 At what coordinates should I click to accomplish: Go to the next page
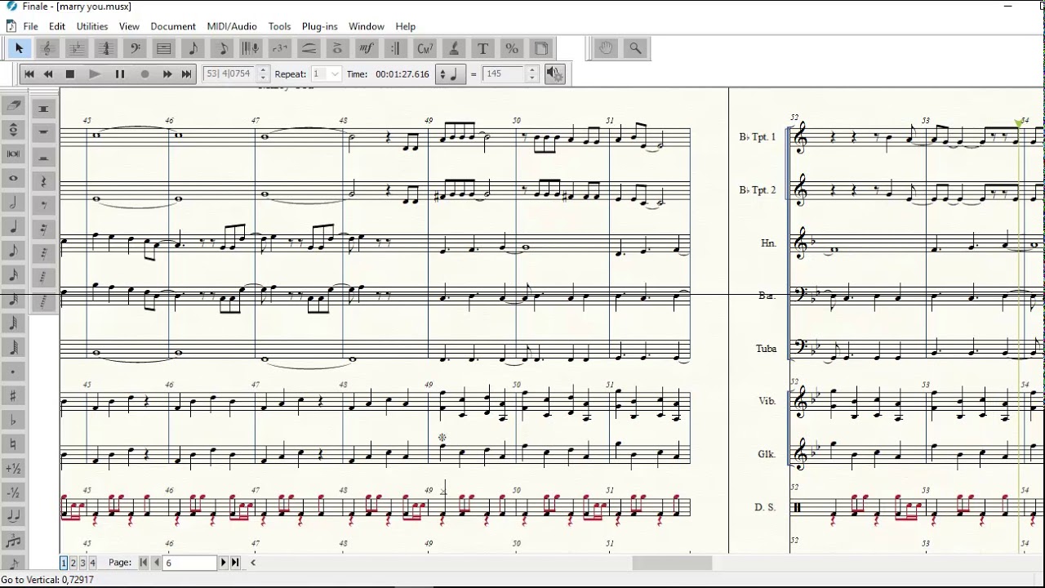click(223, 563)
